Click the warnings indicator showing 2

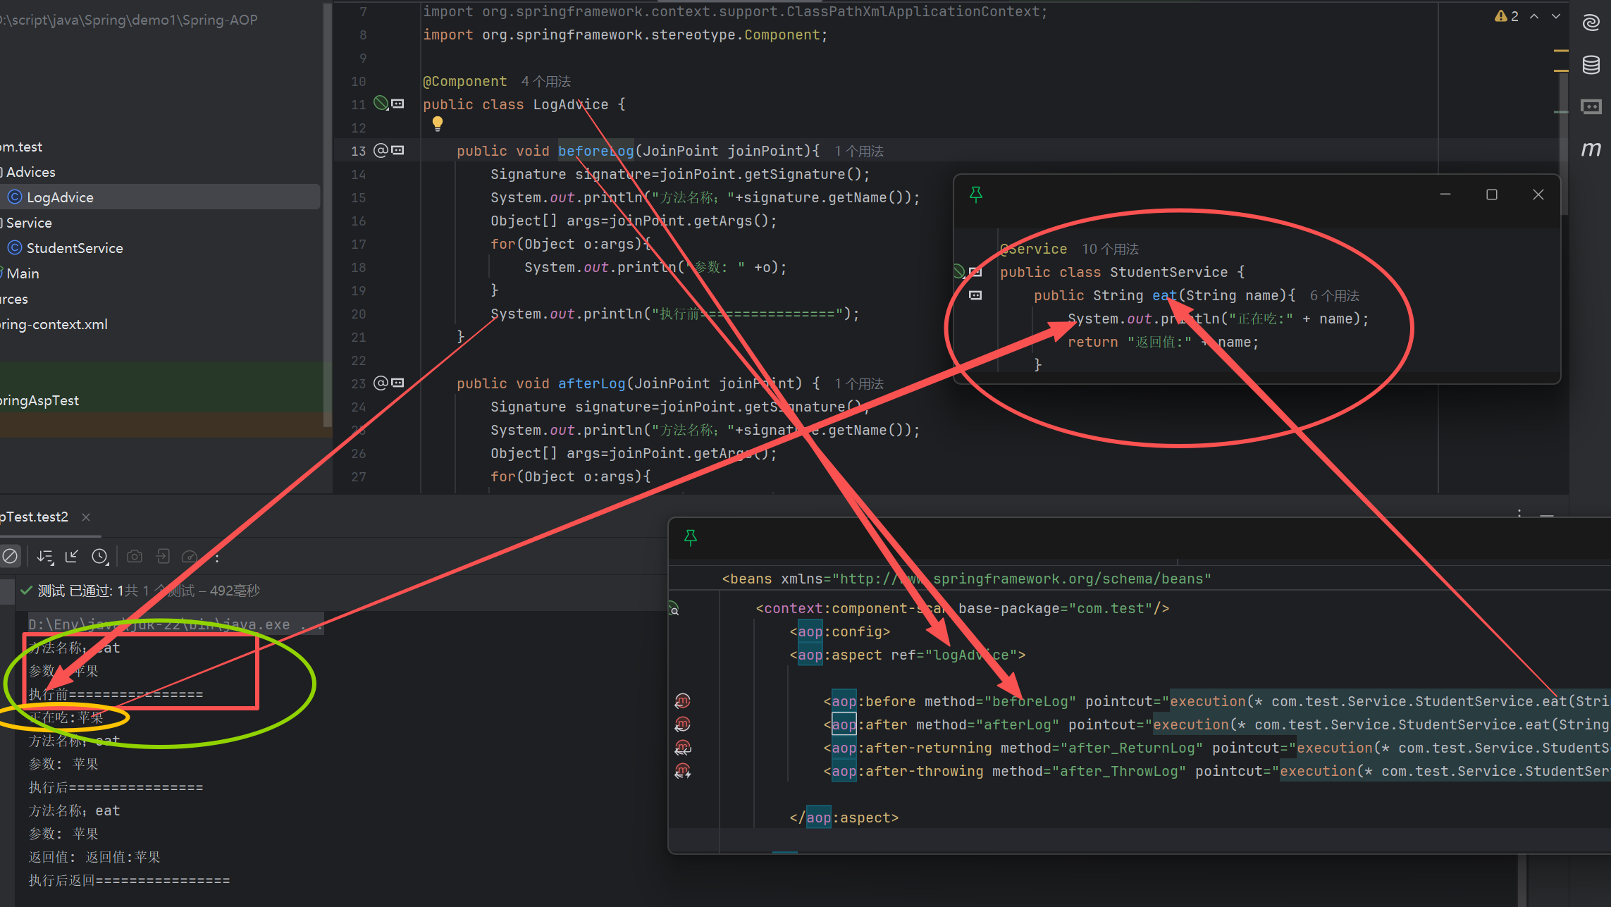[1507, 16]
